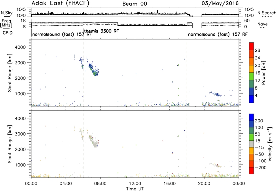Click the '-15' label on the Velocity colorbar
Viewport: 276px width, 191px height.
point(259,148)
